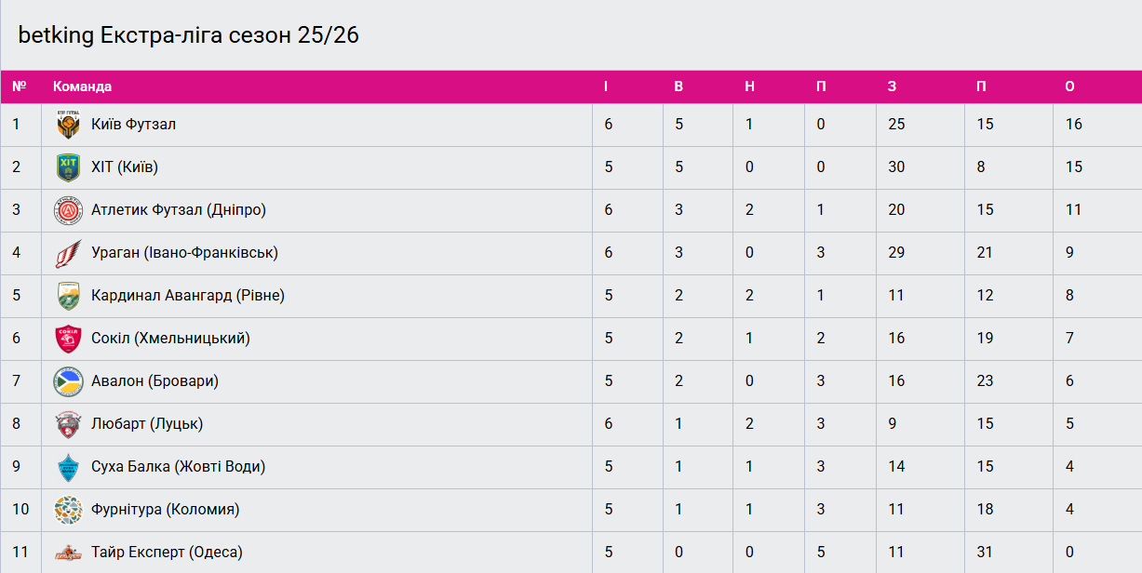Click the Суха Балка team logo

[x=68, y=467]
